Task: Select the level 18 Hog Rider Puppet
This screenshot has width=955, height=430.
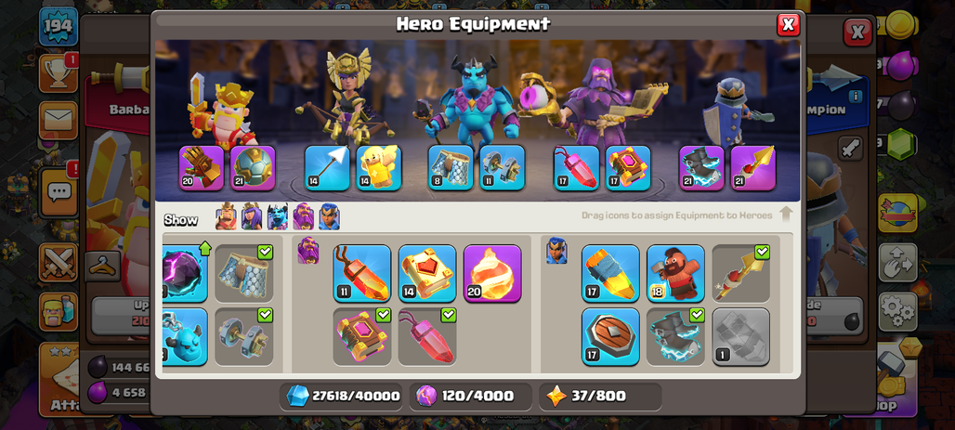Action: point(675,273)
